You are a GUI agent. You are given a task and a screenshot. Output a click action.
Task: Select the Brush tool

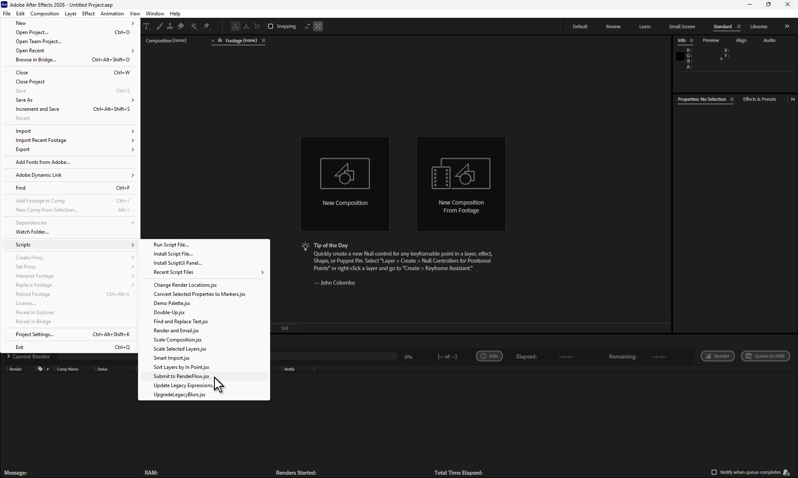160,26
